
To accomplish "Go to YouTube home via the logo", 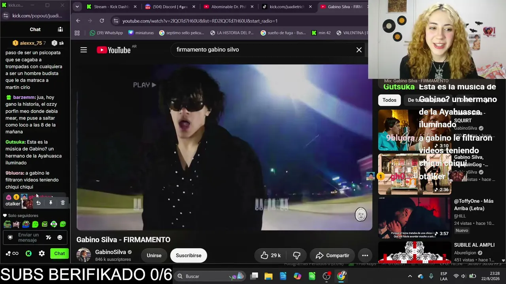I will (113, 50).
